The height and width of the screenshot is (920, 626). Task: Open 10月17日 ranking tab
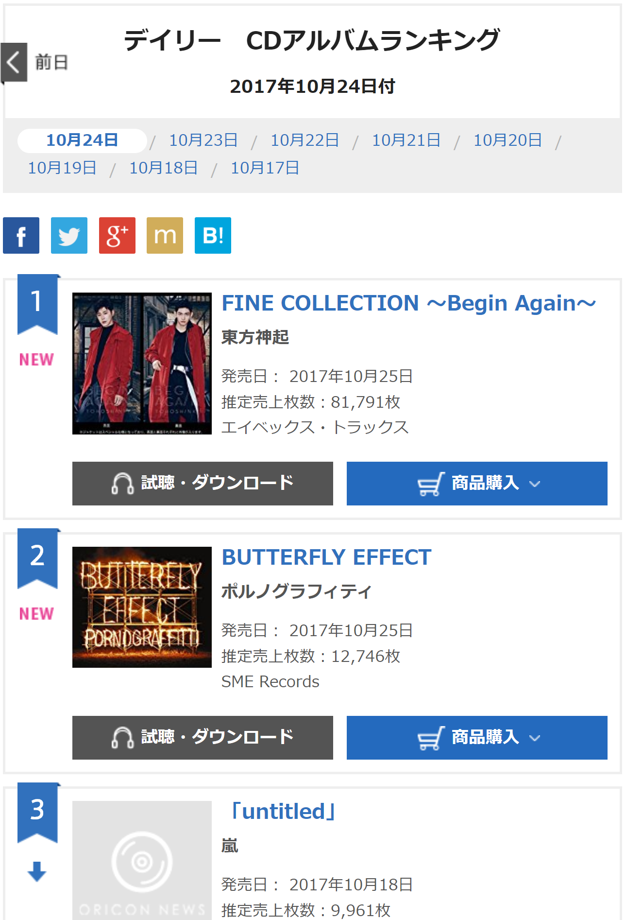pyautogui.click(x=265, y=168)
